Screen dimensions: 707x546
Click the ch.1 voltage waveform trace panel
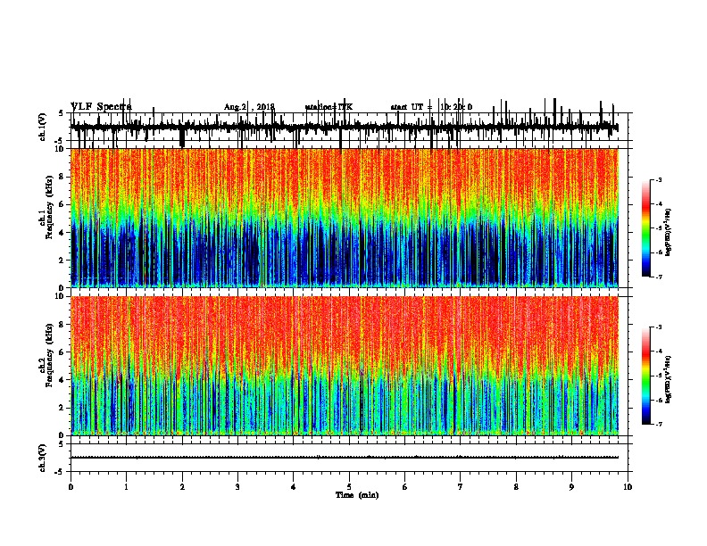348,127
